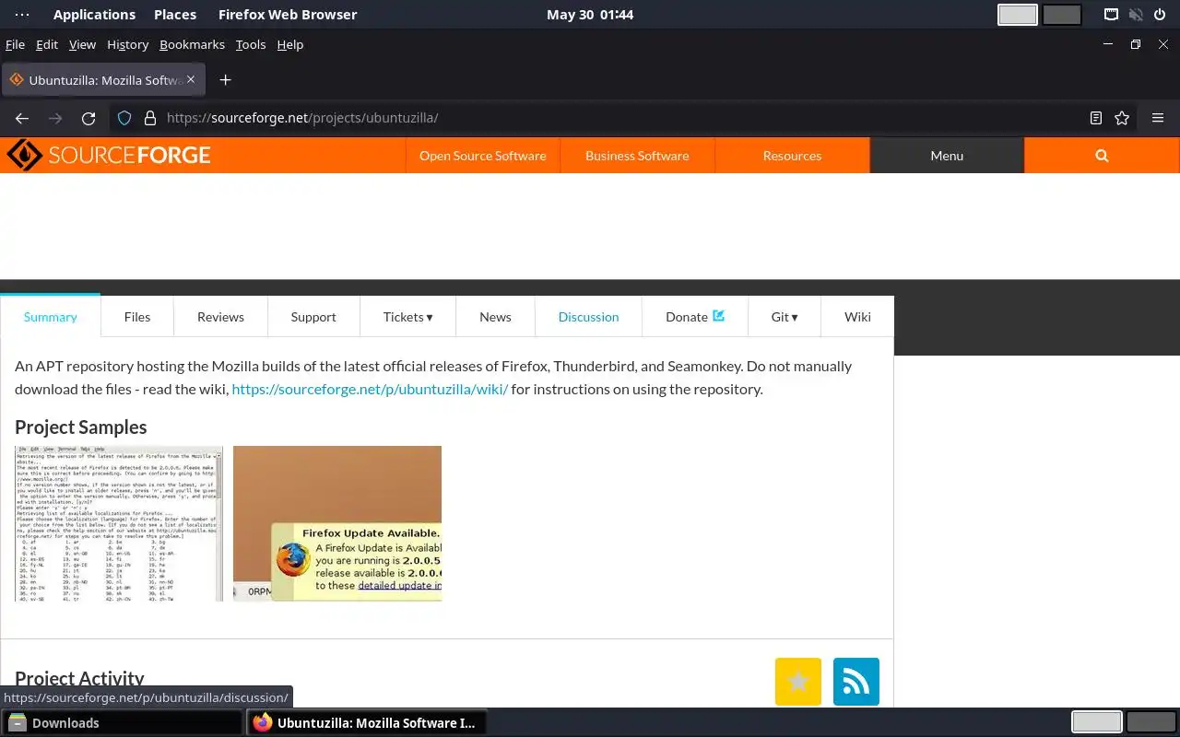Expand the Git dropdown
Image resolution: width=1180 pixels, height=737 pixels.
pyautogui.click(x=785, y=317)
